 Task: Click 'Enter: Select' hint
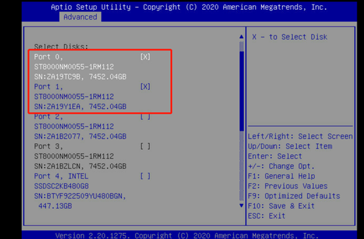[x=275, y=156]
